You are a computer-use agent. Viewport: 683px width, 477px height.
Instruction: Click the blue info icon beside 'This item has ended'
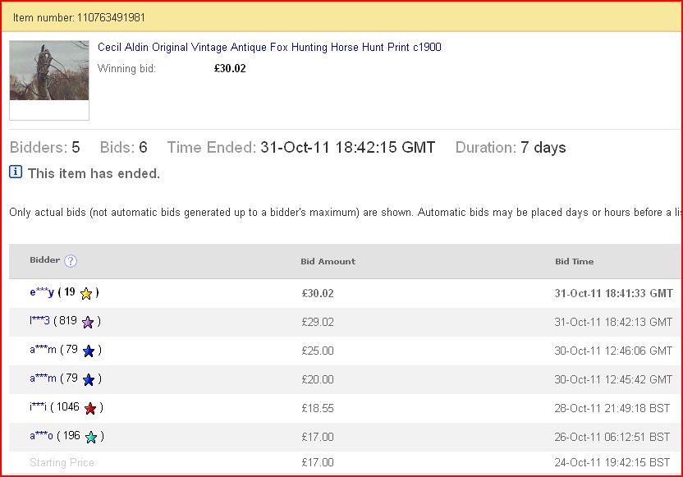click(16, 172)
